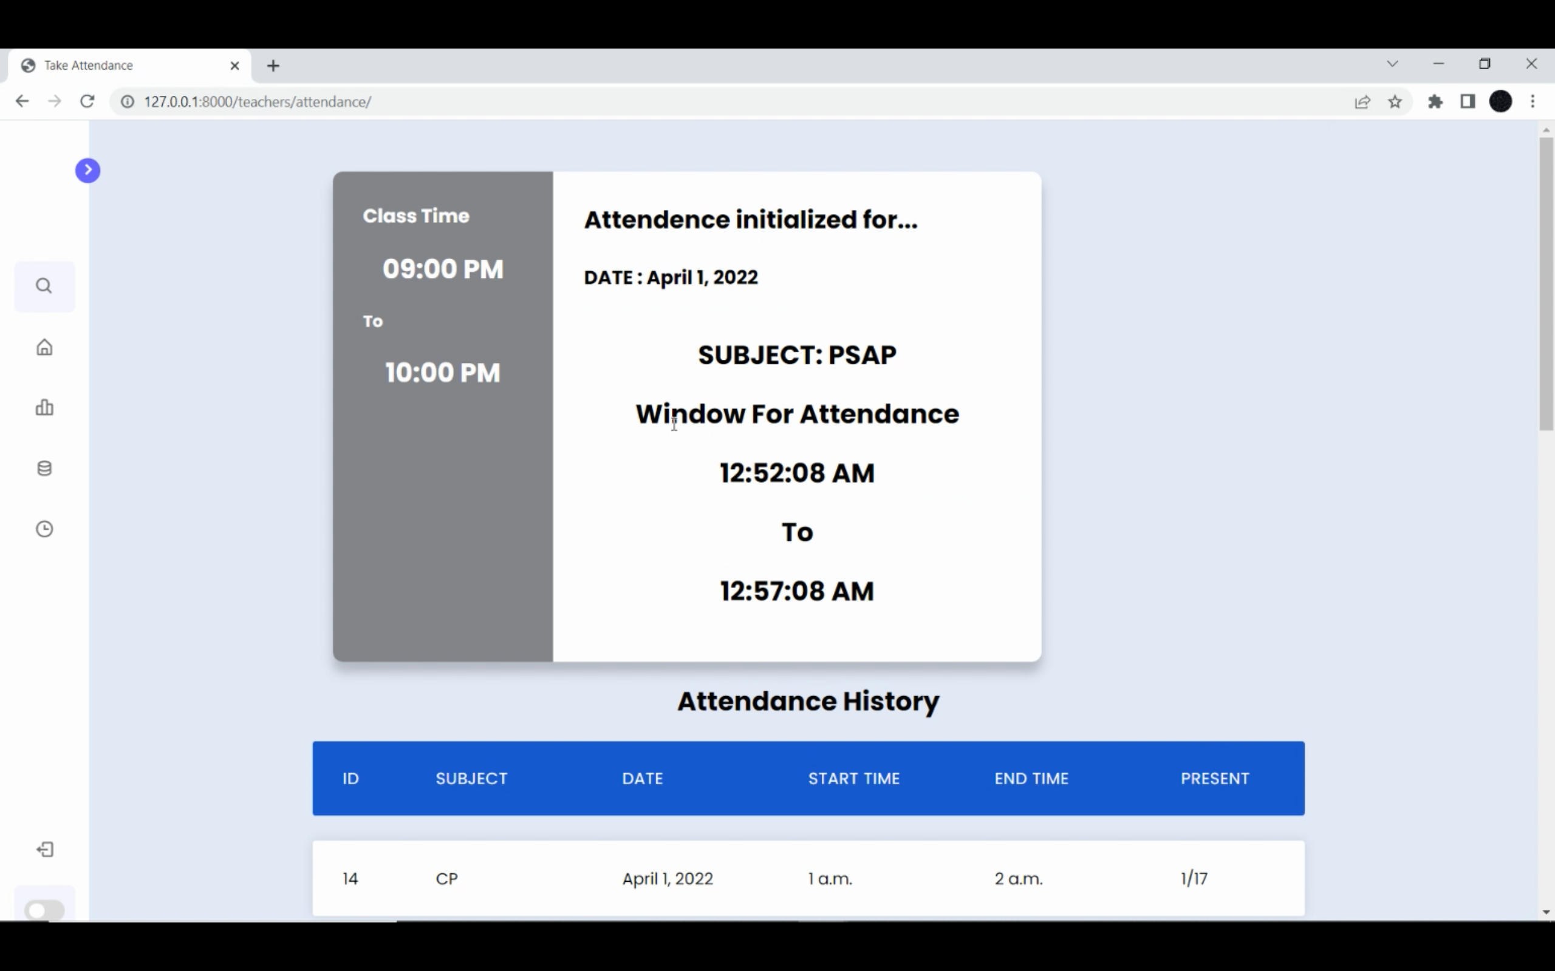Toggle the dark mode switch

point(44,910)
